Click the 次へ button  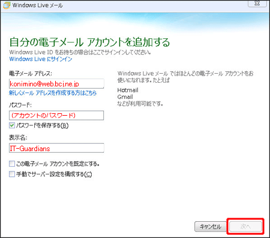pyautogui.click(x=245, y=227)
